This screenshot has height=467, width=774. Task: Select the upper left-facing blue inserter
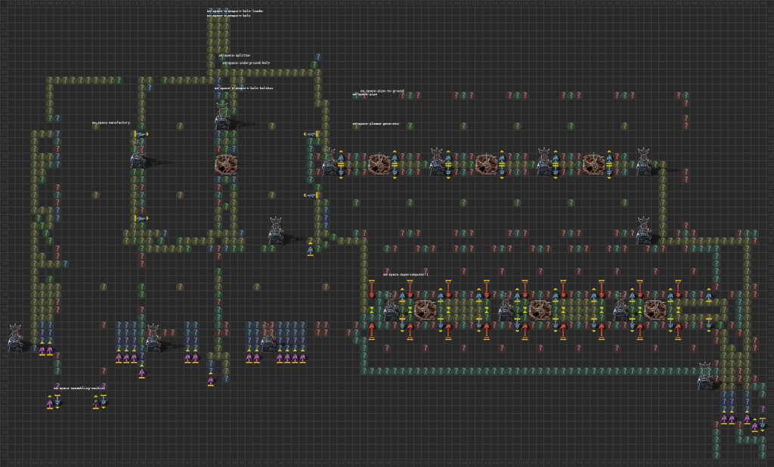click(311, 135)
